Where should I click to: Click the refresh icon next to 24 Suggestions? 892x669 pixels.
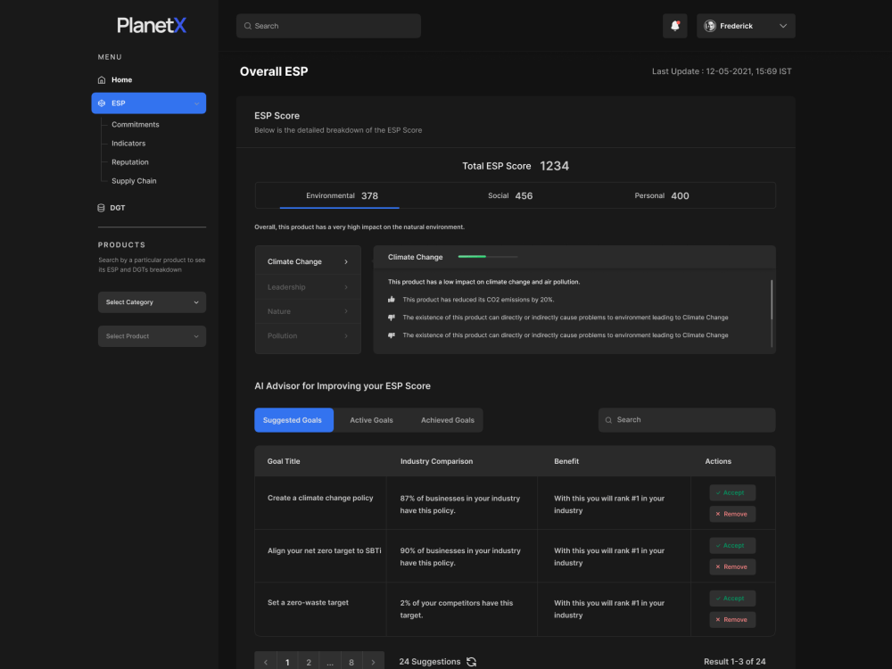point(471,662)
